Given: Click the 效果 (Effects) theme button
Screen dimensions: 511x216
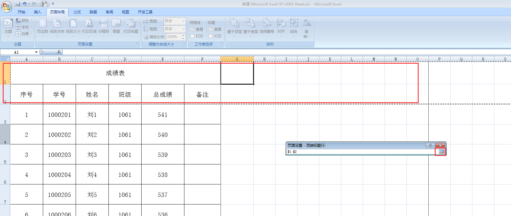Looking at the screenshot, I should pyautogui.click(x=24, y=34).
